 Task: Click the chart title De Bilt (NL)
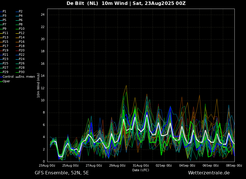82,3
